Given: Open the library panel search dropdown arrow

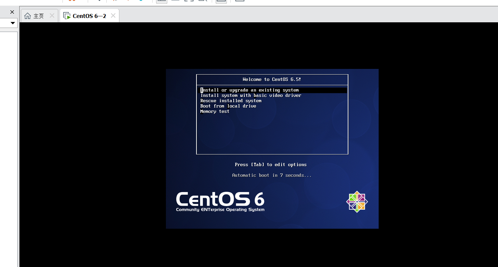Looking at the screenshot, I should (13, 23).
